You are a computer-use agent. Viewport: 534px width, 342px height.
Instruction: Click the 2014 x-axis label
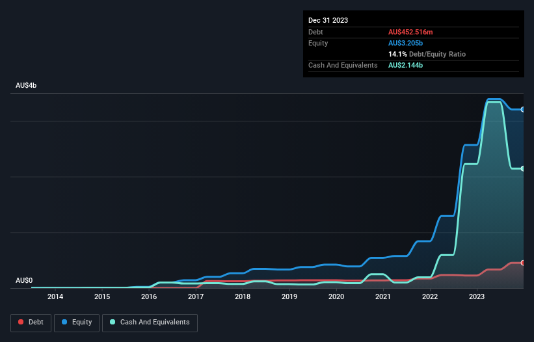[55, 296]
